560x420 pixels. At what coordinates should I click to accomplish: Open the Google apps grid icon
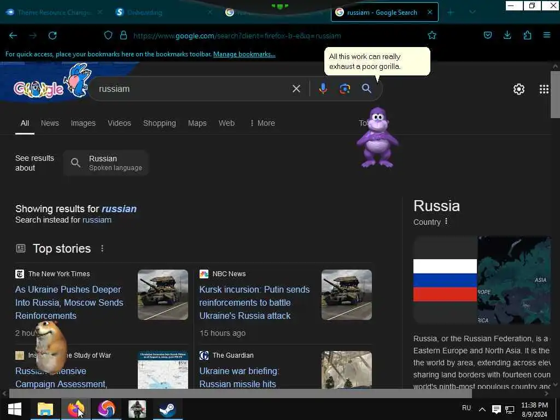coord(544,89)
